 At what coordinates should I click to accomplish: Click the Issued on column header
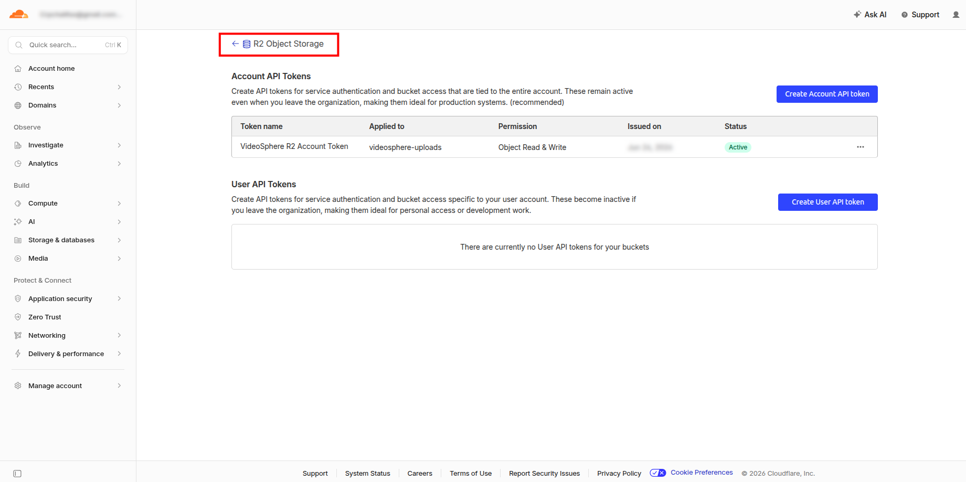point(644,126)
